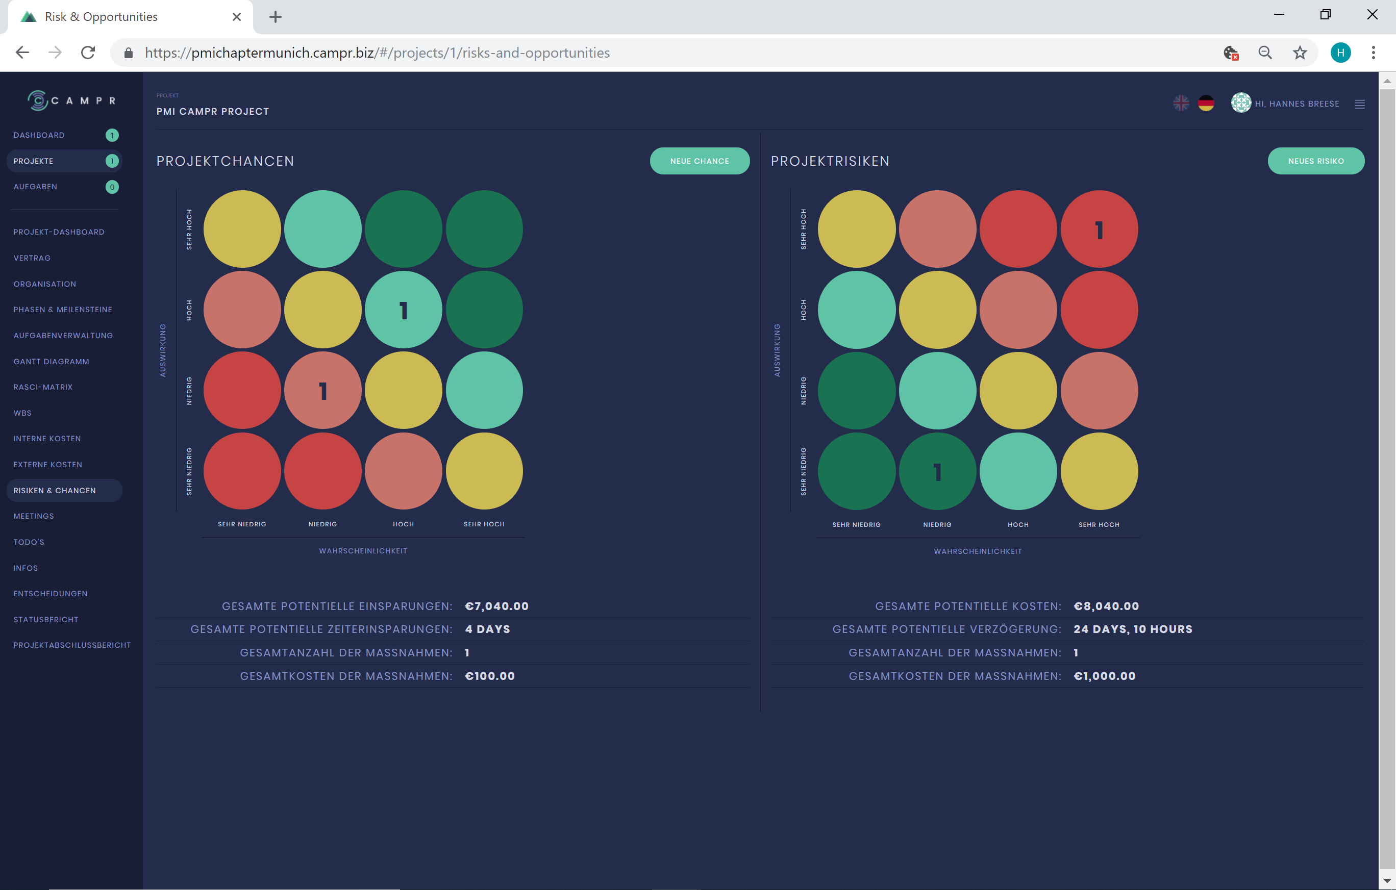Click the CAMPR logo
The width and height of the screenshot is (1396, 890).
pos(71,100)
